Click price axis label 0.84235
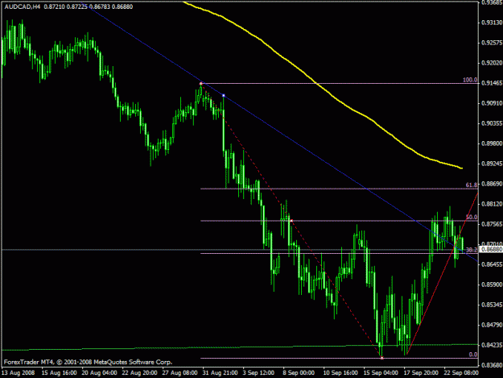503x378 pixels. click(x=492, y=345)
